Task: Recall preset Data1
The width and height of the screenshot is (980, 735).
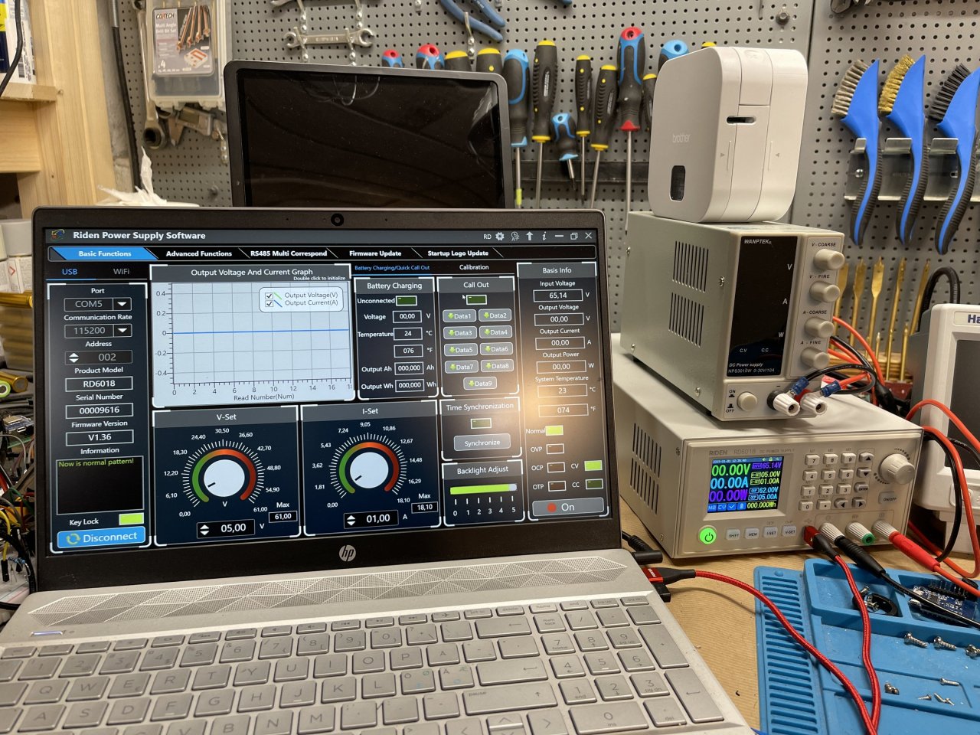Action: click(459, 315)
